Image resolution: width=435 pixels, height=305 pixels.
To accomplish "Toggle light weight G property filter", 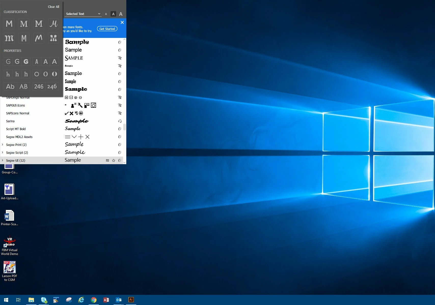I will [8, 62].
